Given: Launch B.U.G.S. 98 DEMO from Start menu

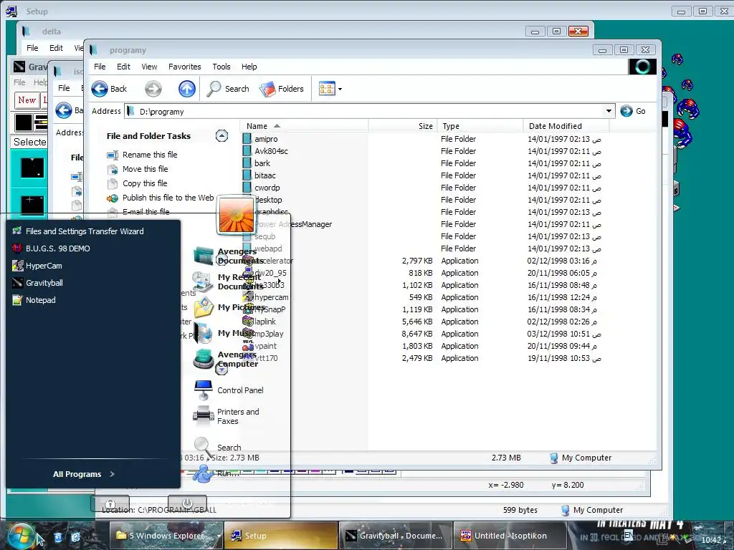Looking at the screenshot, I should point(51,249).
